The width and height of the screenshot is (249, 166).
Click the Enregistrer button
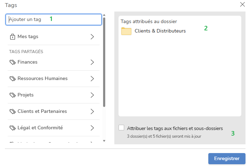(x=227, y=158)
